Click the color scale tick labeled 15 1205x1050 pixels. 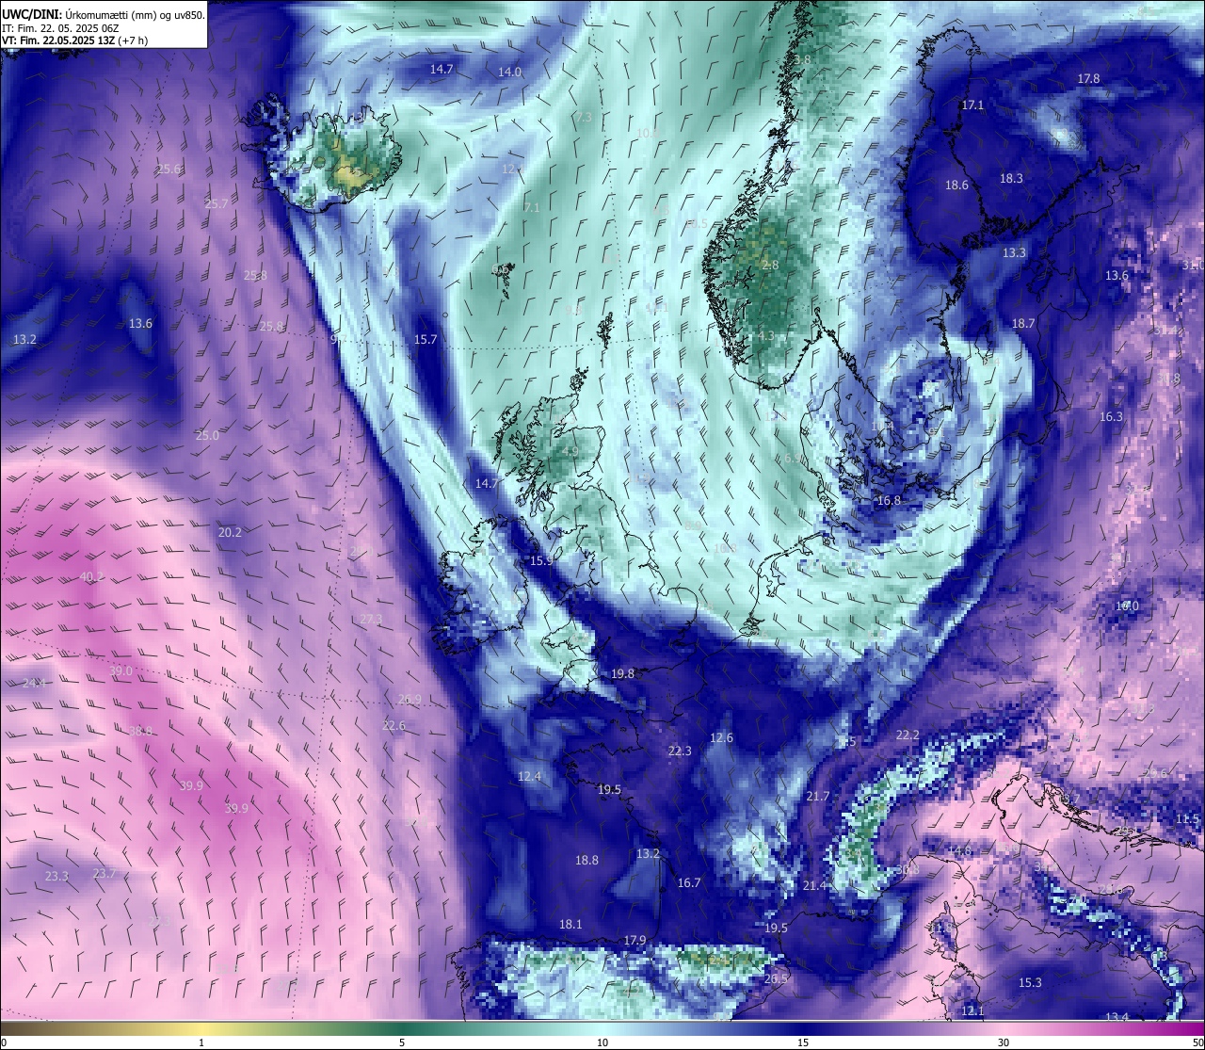coord(803,1042)
